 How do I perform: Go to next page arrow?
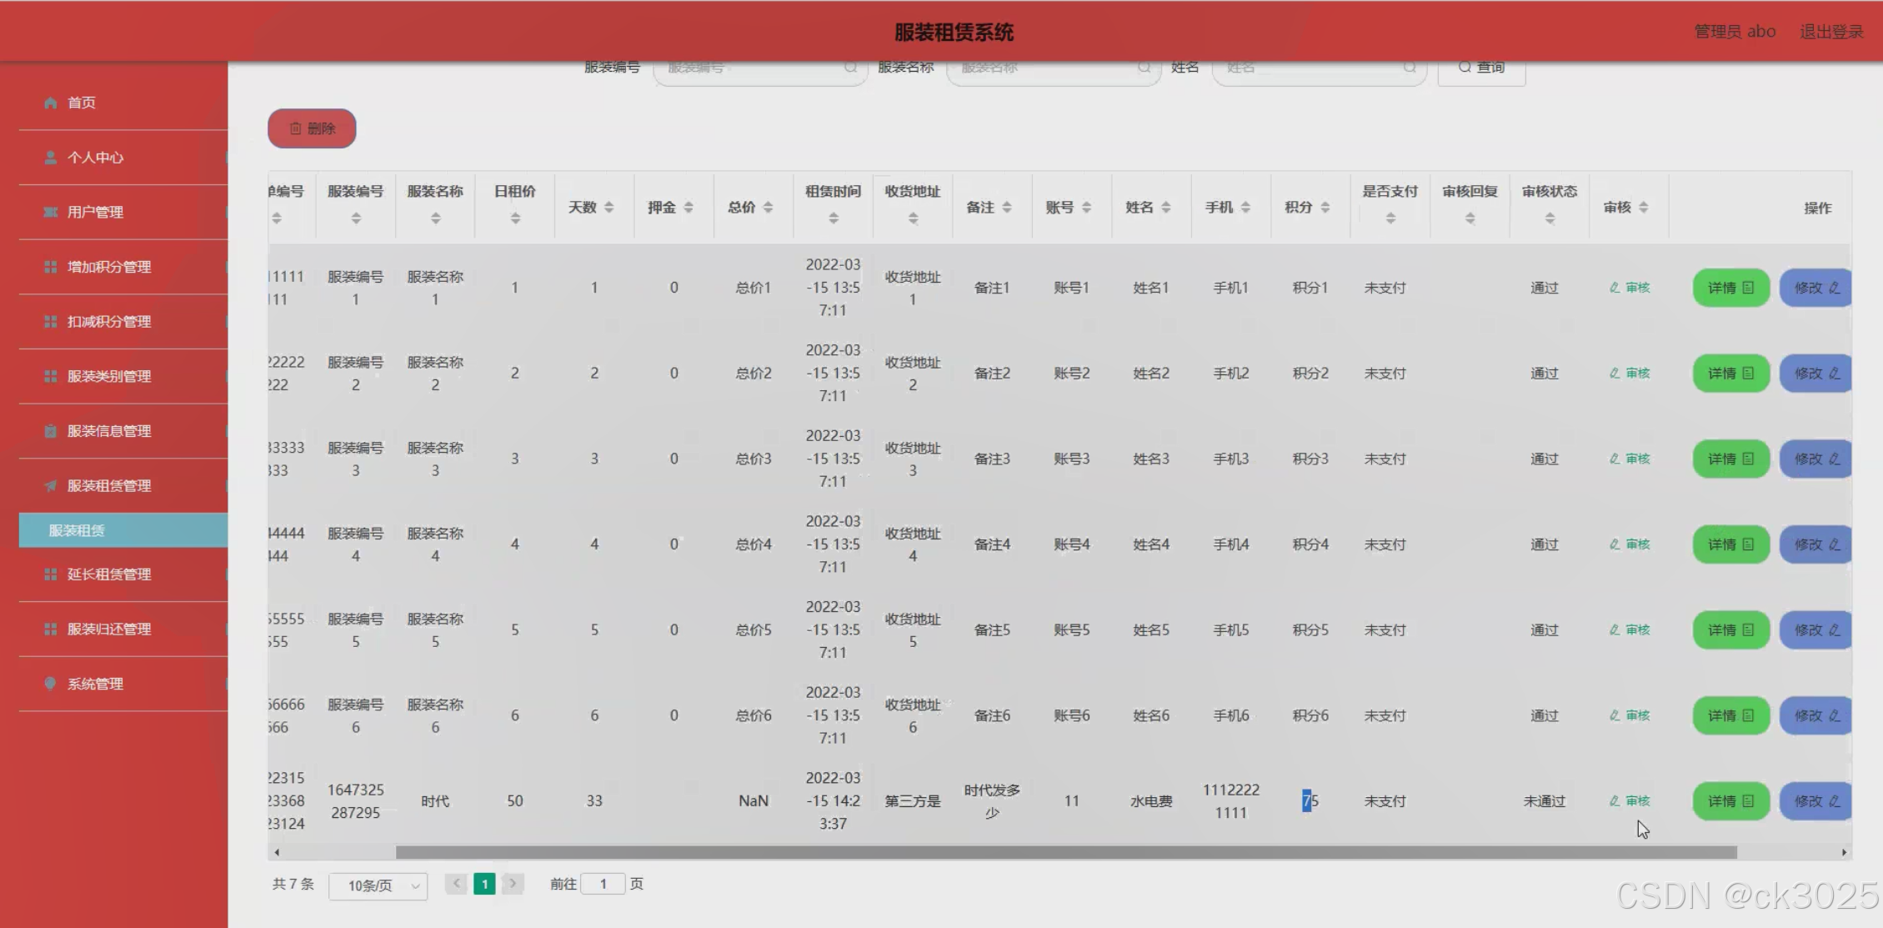tap(513, 884)
